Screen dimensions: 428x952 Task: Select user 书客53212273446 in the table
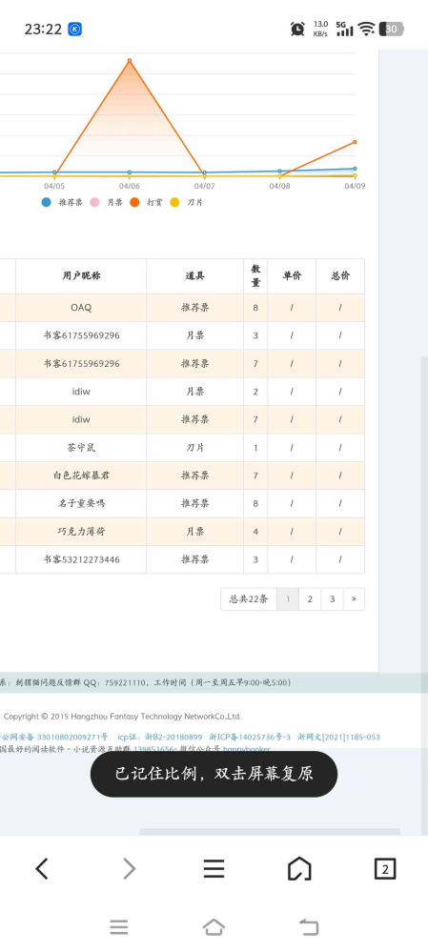tap(81, 559)
